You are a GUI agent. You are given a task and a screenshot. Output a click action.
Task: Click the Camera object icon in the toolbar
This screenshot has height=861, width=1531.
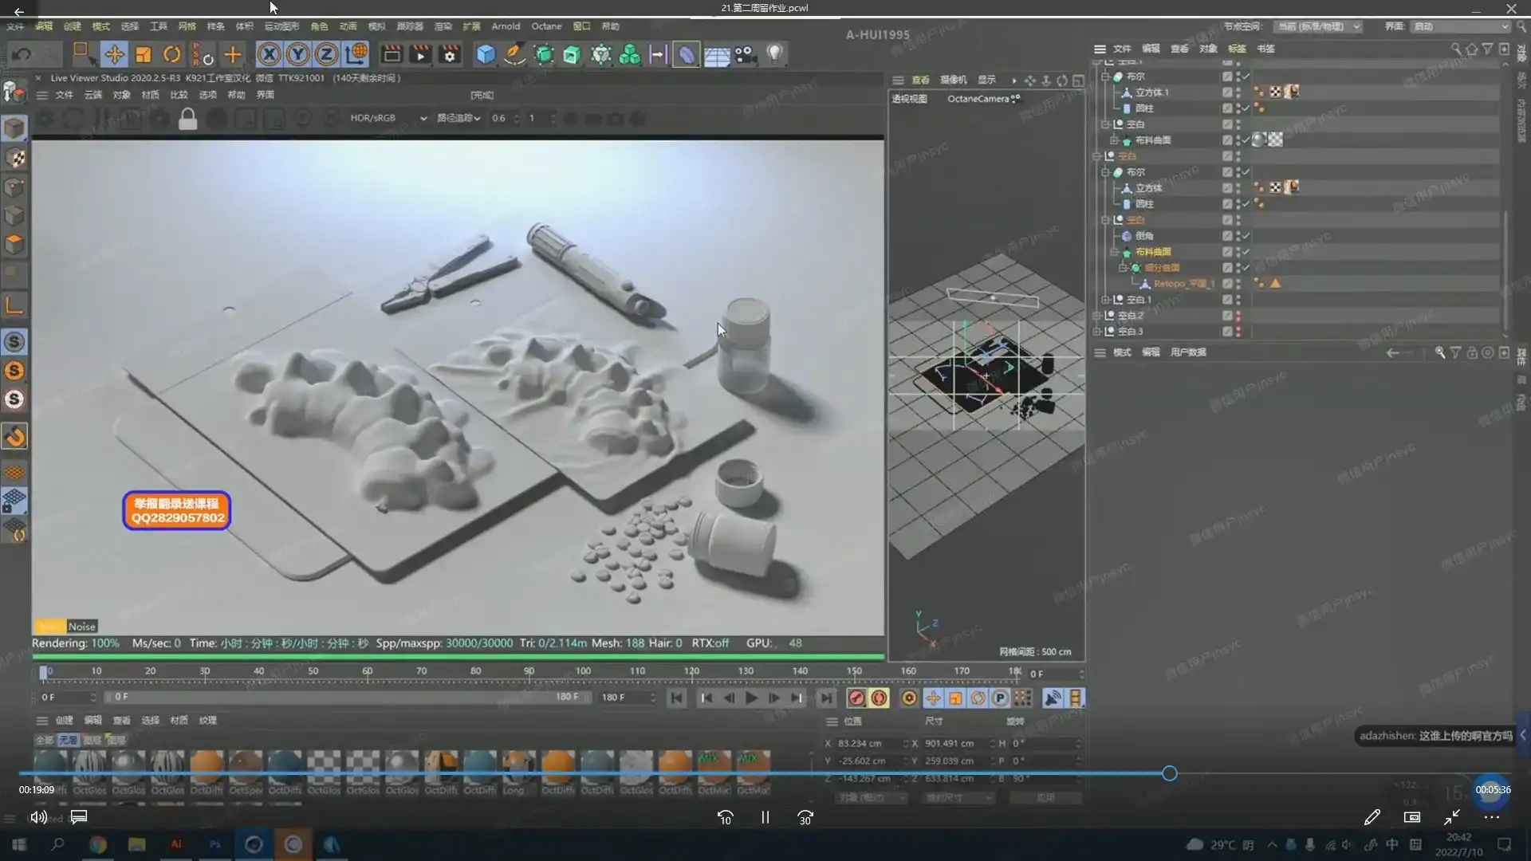click(745, 54)
